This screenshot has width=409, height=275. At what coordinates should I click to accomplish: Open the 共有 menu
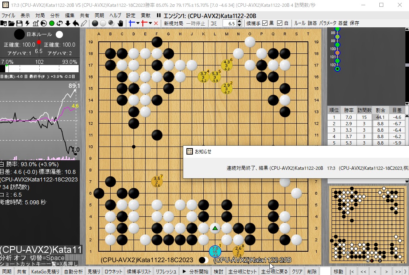click(85, 16)
